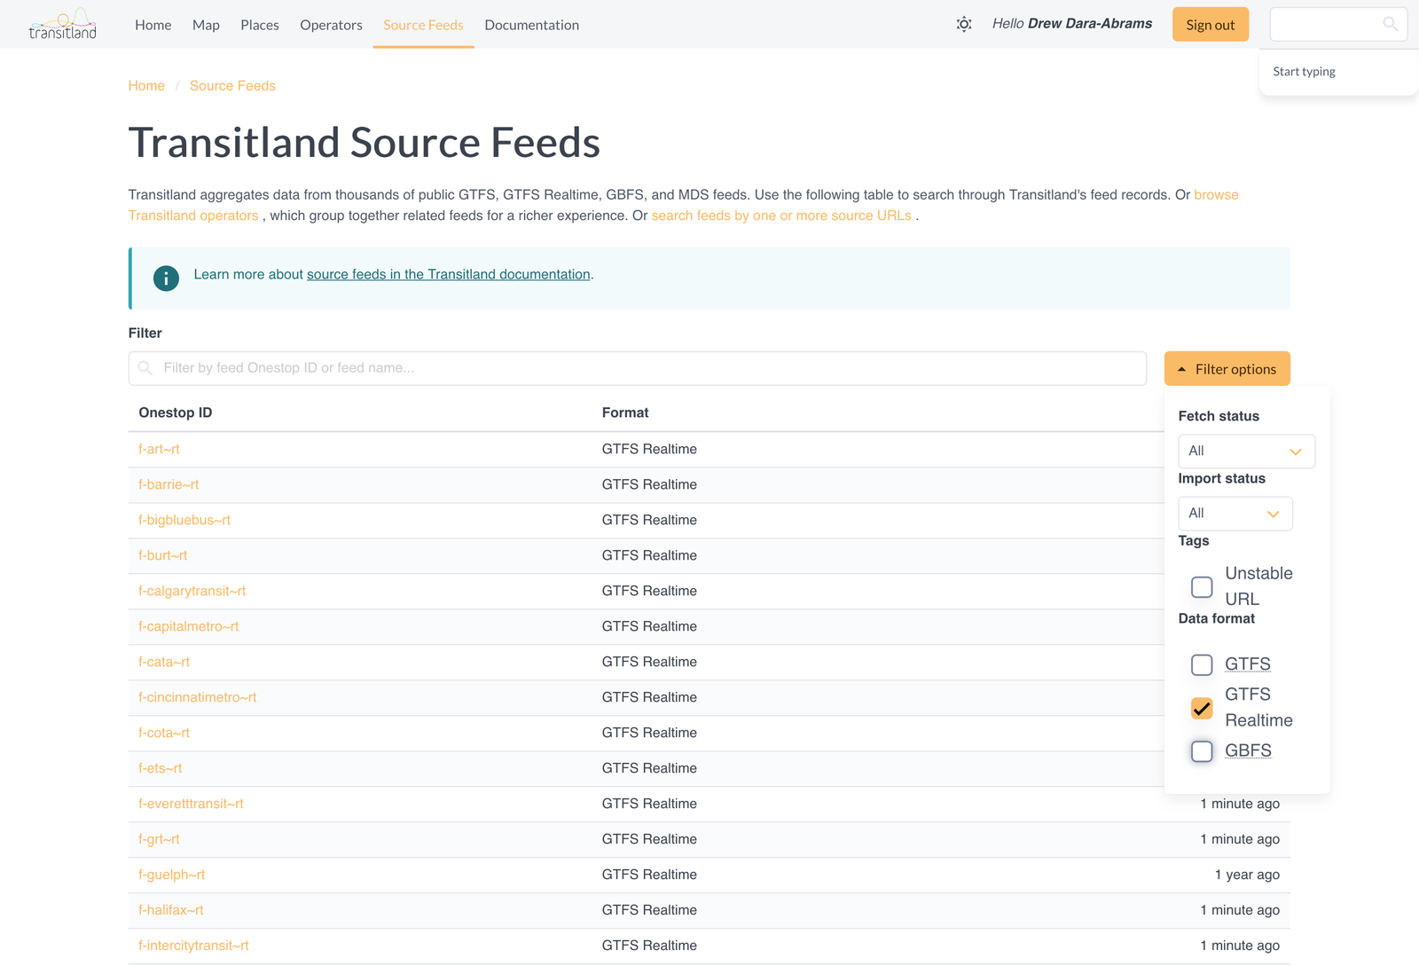Switch to the Operators section
This screenshot has height=966, width=1419.
pyautogui.click(x=331, y=25)
